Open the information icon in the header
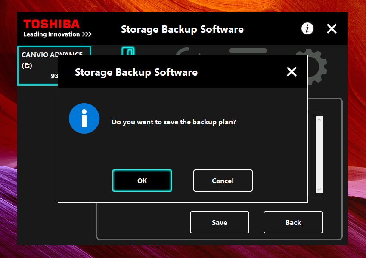The image size is (366, 258). pyautogui.click(x=307, y=29)
